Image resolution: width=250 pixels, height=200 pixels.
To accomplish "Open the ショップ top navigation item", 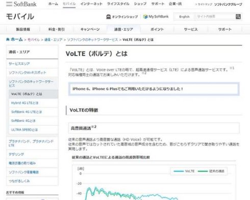I will 140,4.
